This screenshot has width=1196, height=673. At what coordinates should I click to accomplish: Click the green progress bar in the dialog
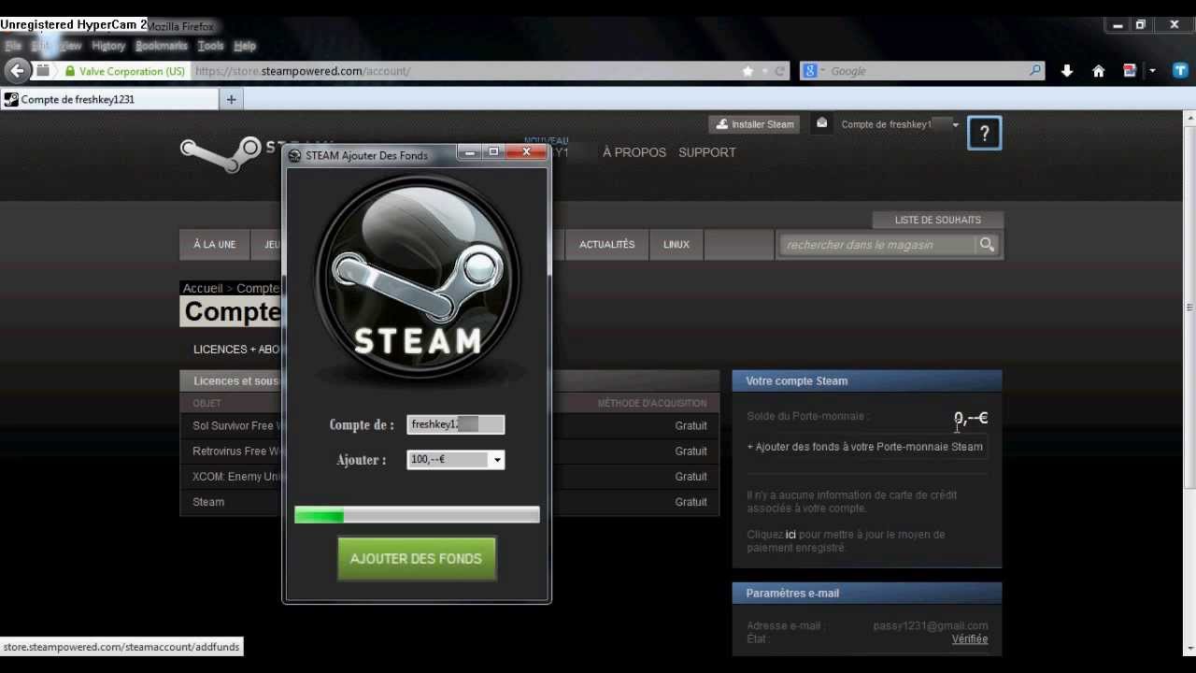(417, 514)
